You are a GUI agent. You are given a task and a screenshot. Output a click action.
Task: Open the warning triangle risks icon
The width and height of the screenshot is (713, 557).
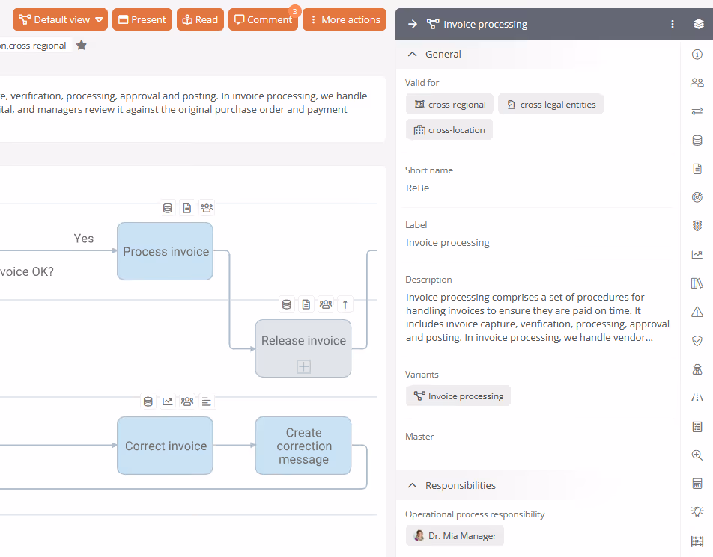[697, 312]
